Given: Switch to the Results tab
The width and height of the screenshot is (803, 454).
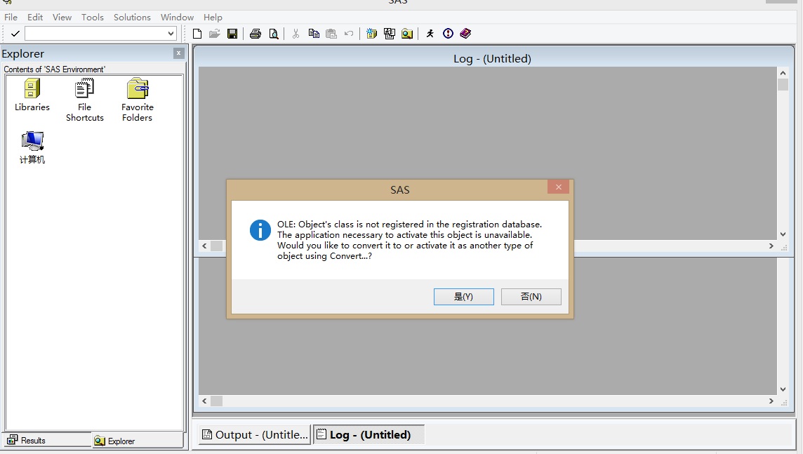Looking at the screenshot, I should [x=48, y=440].
